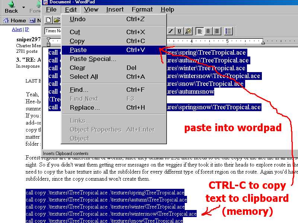The image size is (298, 223).
Task: Click the ruler at the 4-inch mark
Action: click(191, 41)
